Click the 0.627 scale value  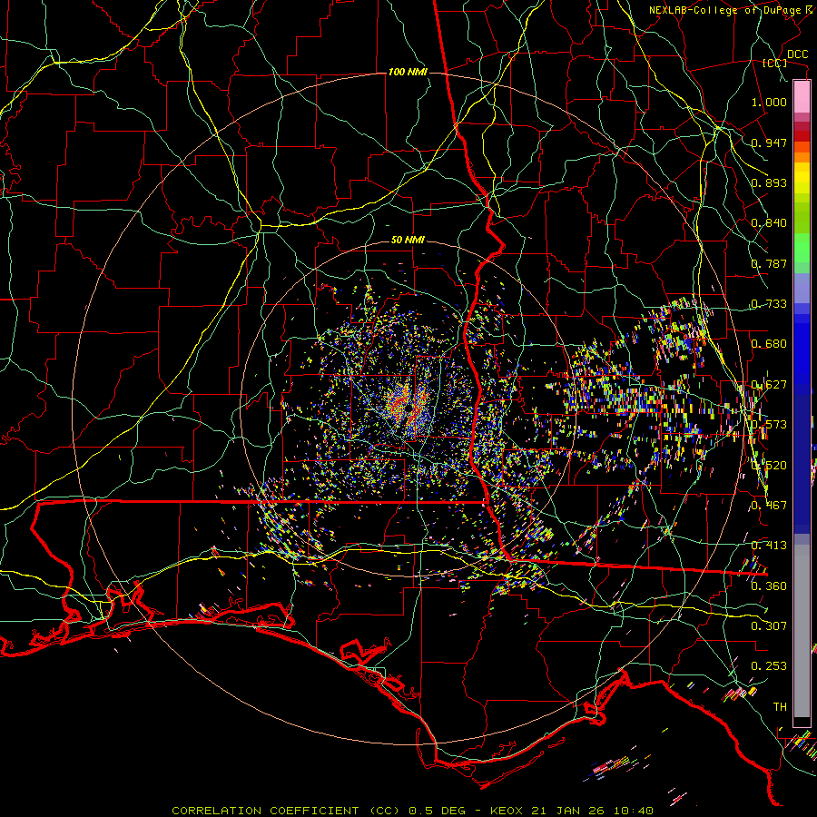pos(769,385)
